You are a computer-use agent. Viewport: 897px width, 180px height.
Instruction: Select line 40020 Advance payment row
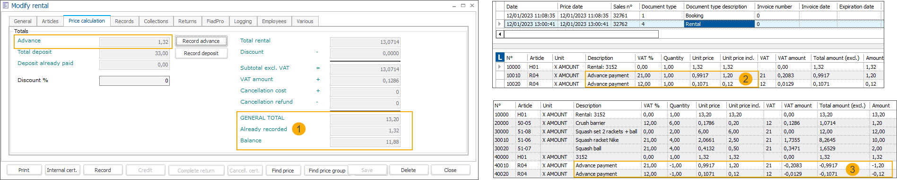(x=695, y=174)
